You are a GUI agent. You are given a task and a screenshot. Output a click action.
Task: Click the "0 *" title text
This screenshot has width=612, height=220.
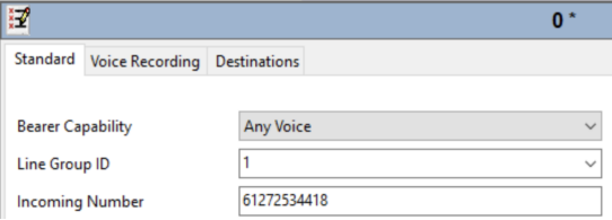(563, 20)
